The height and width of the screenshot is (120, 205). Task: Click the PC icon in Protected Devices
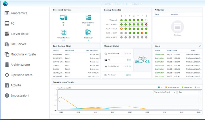click(x=63, y=18)
